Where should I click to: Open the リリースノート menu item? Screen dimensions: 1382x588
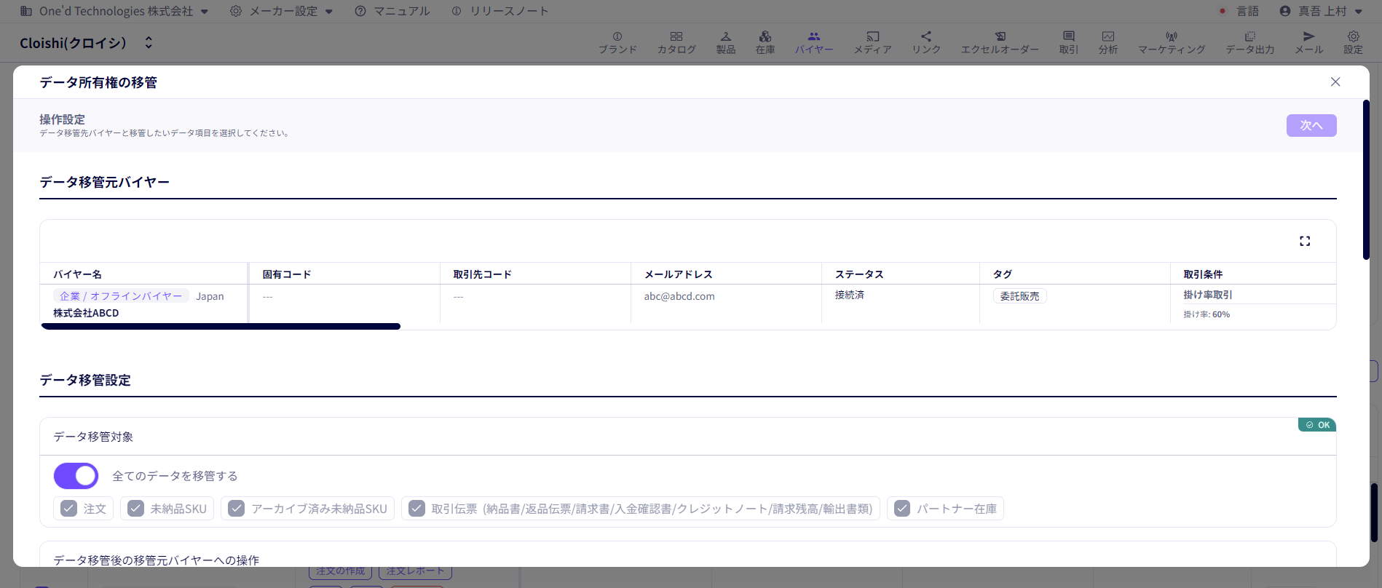point(500,11)
